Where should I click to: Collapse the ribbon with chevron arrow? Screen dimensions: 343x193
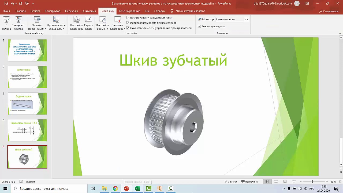(340, 33)
